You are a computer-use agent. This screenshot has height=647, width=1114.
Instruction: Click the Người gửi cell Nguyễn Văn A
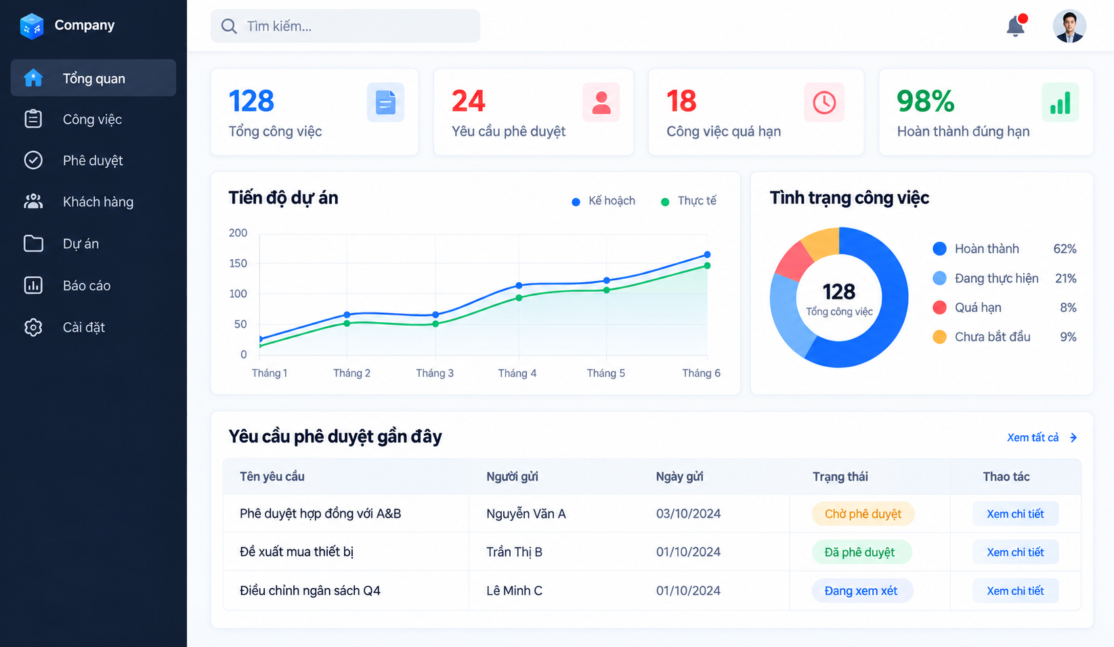coord(526,514)
